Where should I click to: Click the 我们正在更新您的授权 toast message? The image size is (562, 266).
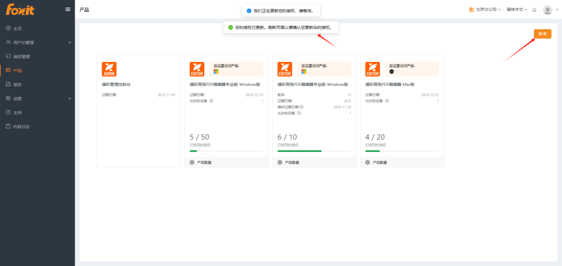tap(283, 11)
